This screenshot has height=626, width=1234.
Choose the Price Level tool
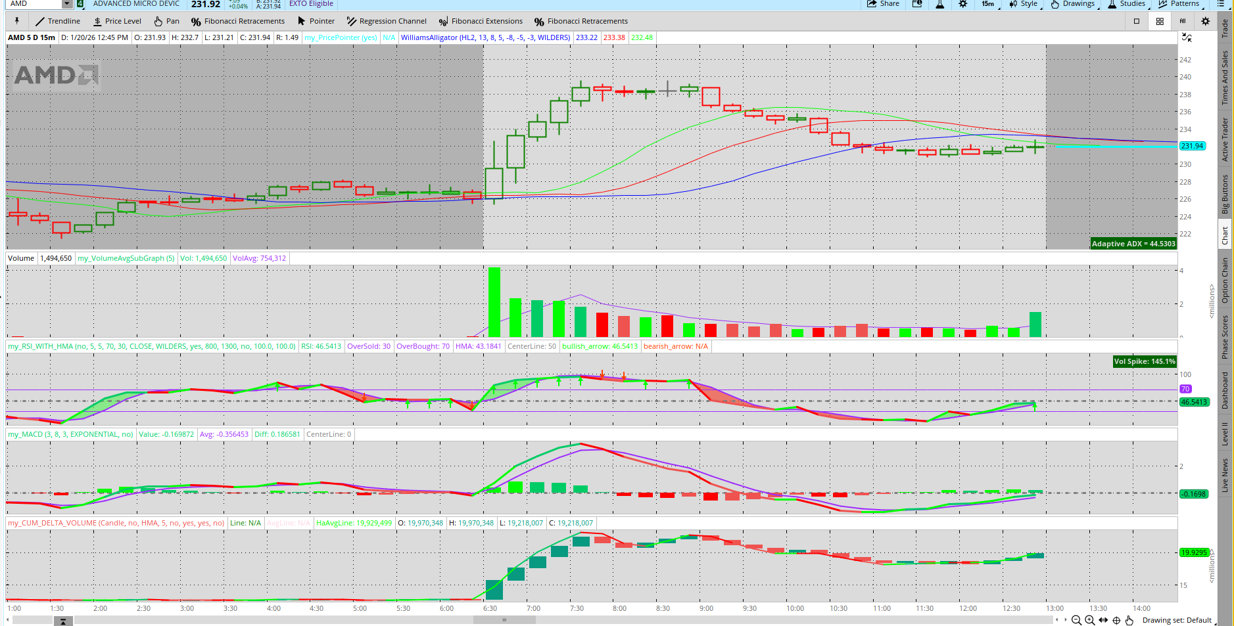pos(117,21)
